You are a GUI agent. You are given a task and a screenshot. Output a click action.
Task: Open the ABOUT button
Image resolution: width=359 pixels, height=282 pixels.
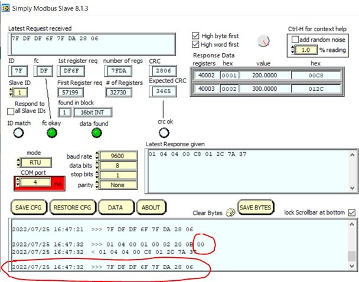(151, 208)
